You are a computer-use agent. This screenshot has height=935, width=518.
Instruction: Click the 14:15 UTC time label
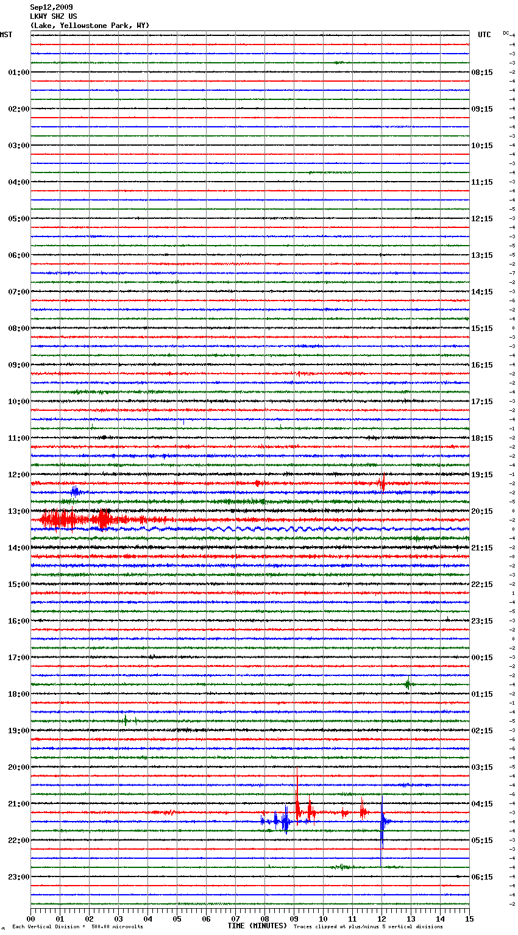(482, 292)
